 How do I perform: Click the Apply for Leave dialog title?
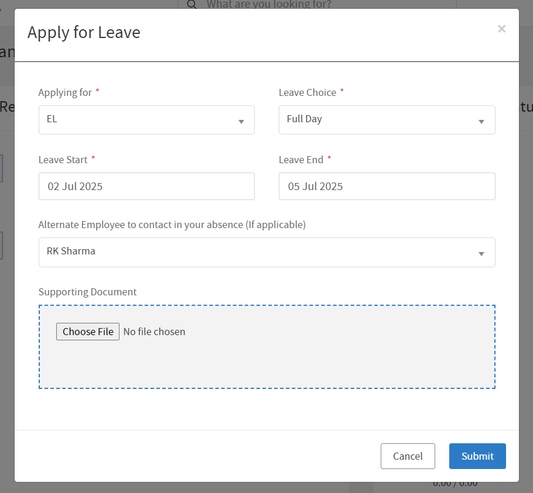coord(84,32)
